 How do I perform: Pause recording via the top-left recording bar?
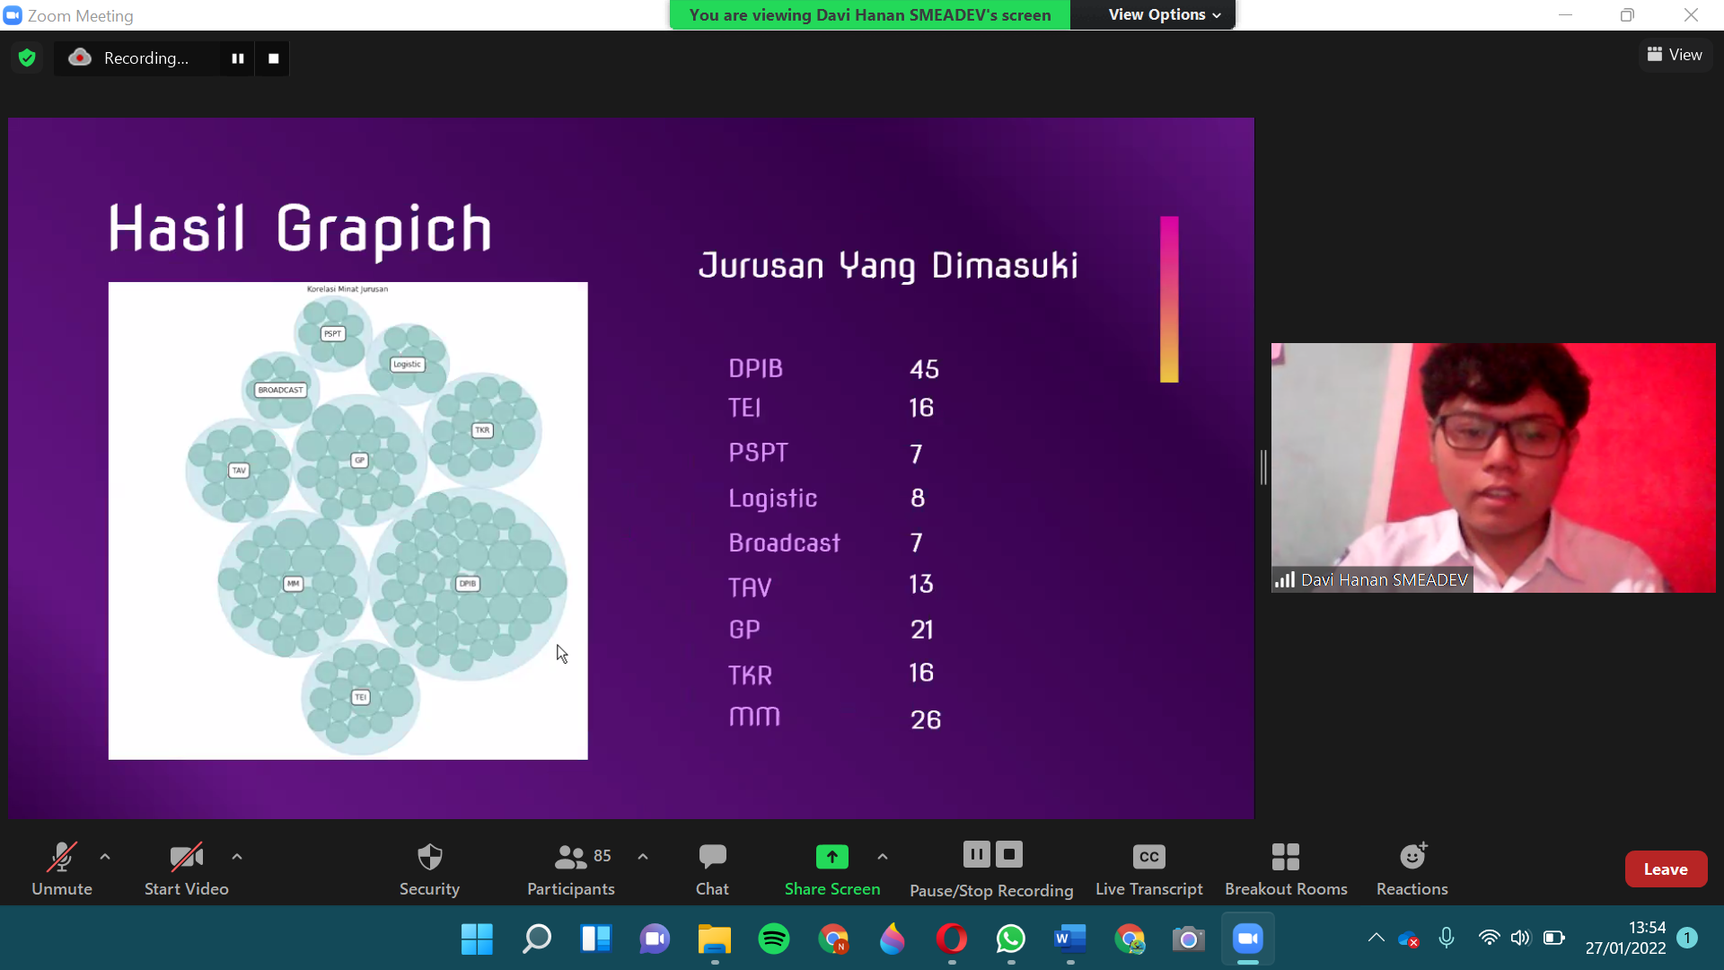point(237,57)
